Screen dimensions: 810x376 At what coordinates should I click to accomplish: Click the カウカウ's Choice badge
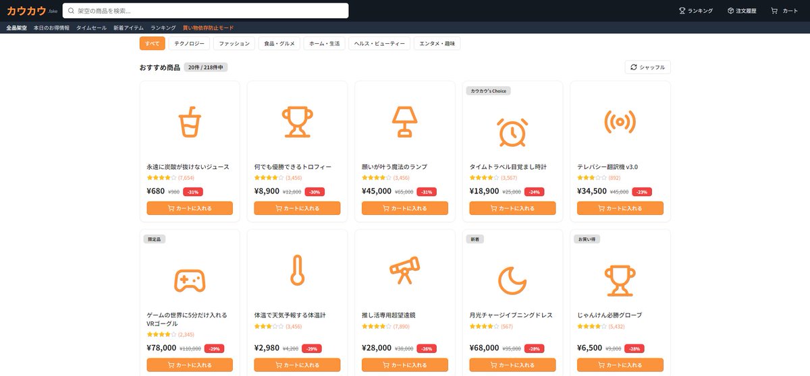pos(488,91)
